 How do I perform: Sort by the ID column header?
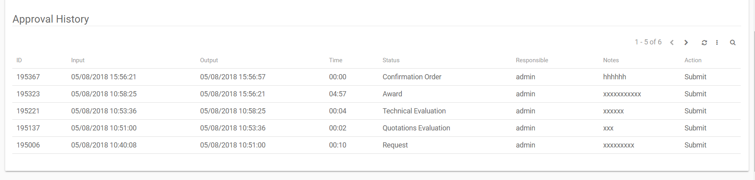(x=19, y=60)
